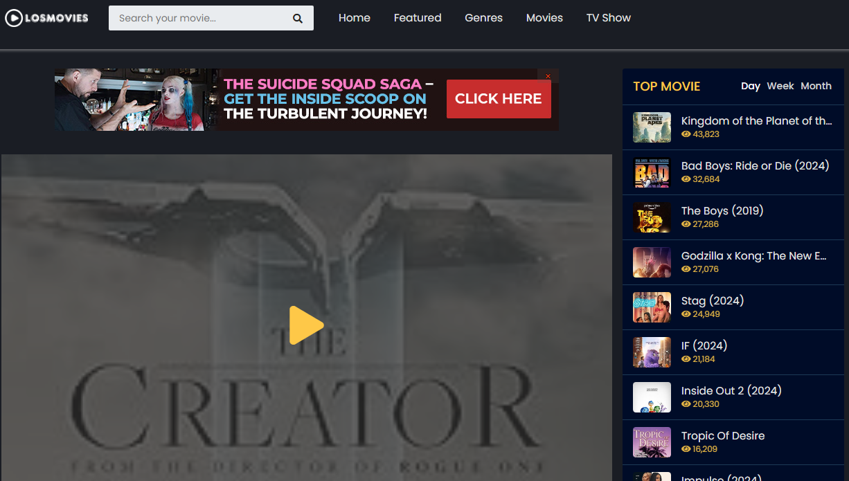Viewport: 849px width, 481px height.
Task: Click the TOP MOVIE heading
Action: [667, 87]
